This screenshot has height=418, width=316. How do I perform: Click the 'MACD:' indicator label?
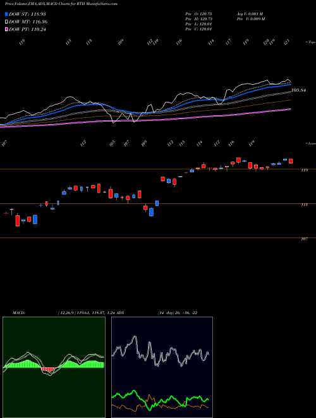[18, 313]
